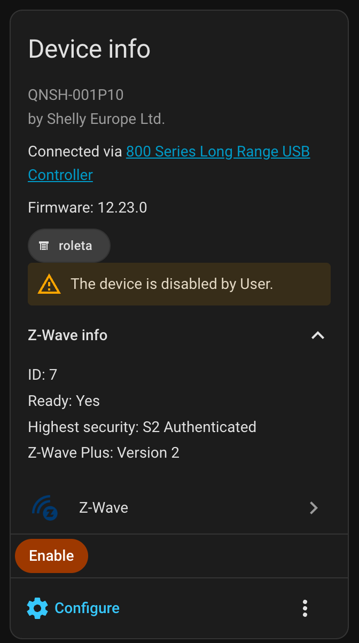Click the Firmware 12.23.0 text
The width and height of the screenshot is (359, 643).
pos(88,207)
